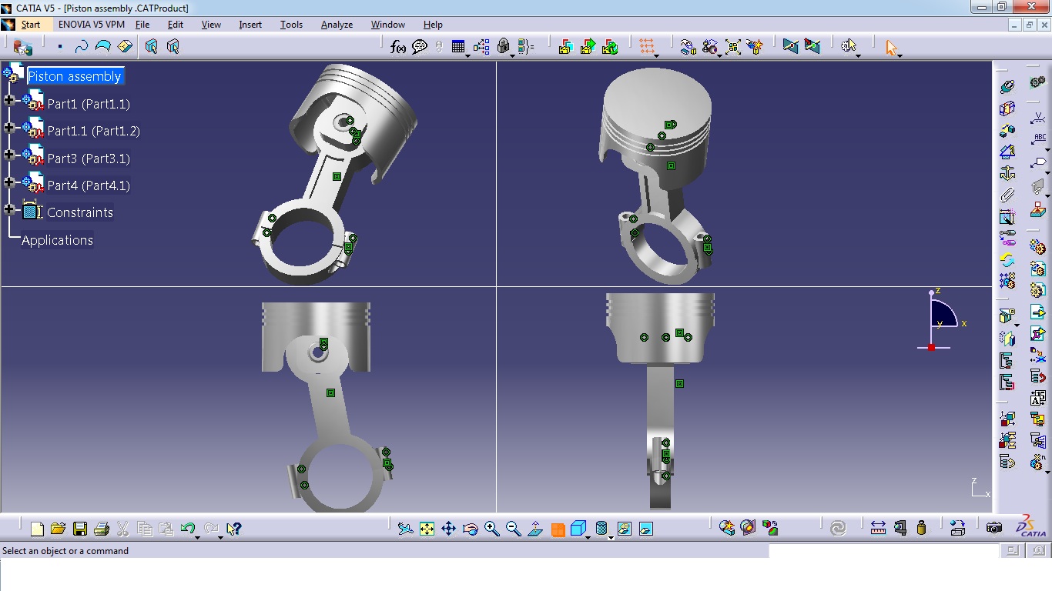
Task: Toggle the shaded rendering style icon
Action: 578,529
